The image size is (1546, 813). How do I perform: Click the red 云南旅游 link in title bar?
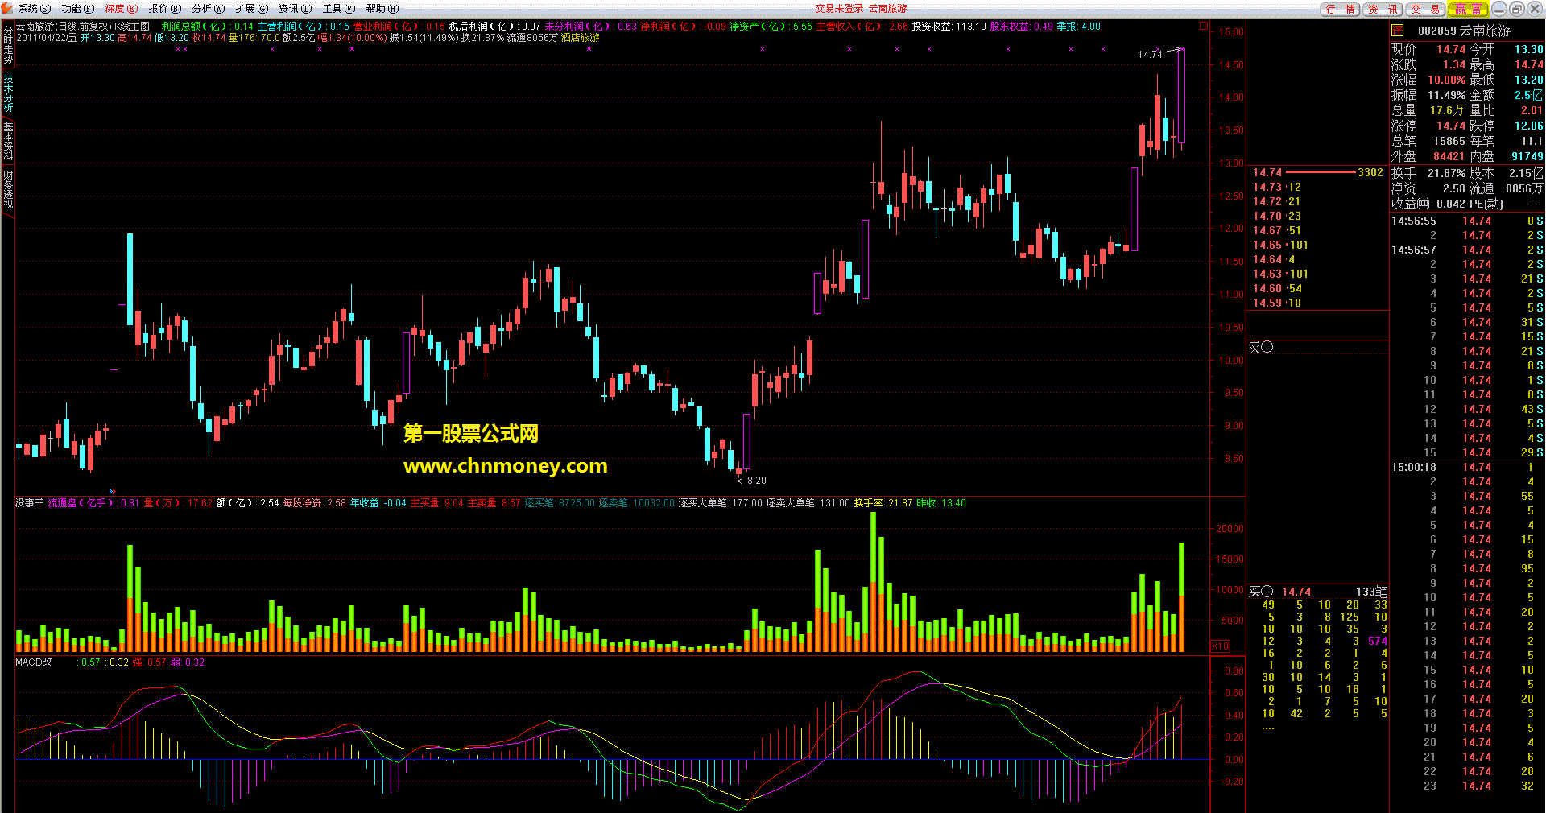click(x=887, y=9)
